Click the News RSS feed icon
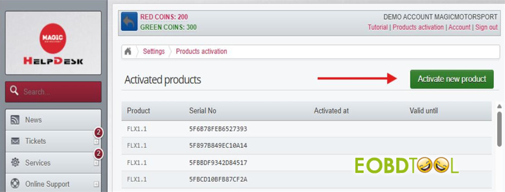505x192 pixels. click(15, 120)
